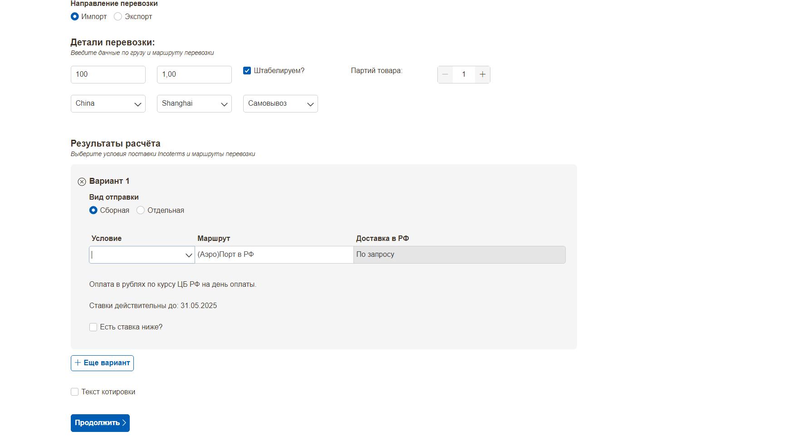Screen dimensions: 803x446
Task: Remove Вариант 1 with the circled X icon
Action: (x=82, y=181)
